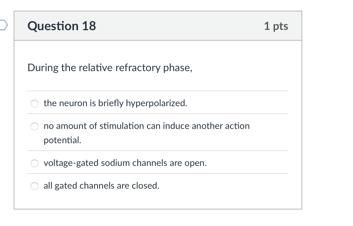Click answer text 'all gated channels are closed'

click(x=101, y=186)
